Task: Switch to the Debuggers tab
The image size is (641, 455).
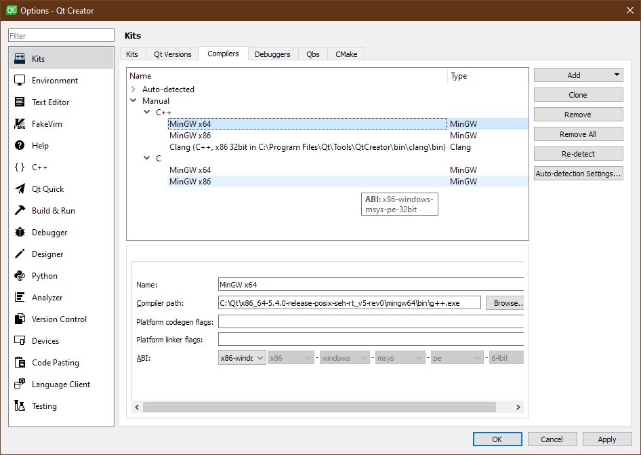Action: (273, 54)
